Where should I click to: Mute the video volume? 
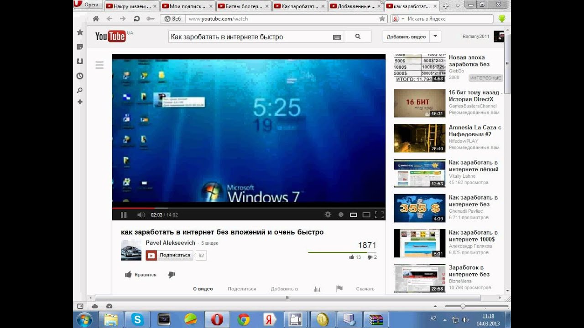tap(141, 215)
